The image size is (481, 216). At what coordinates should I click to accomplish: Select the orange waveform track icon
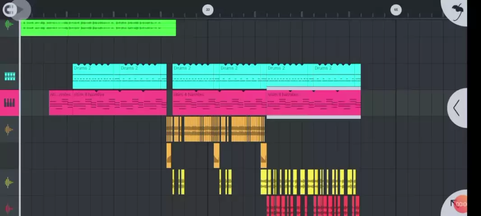(x=9, y=130)
